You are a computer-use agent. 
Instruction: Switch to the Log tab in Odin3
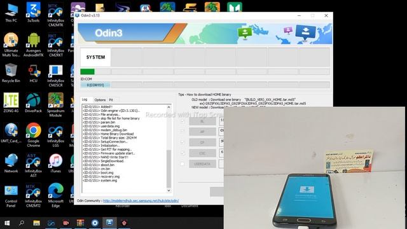click(x=85, y=99)
